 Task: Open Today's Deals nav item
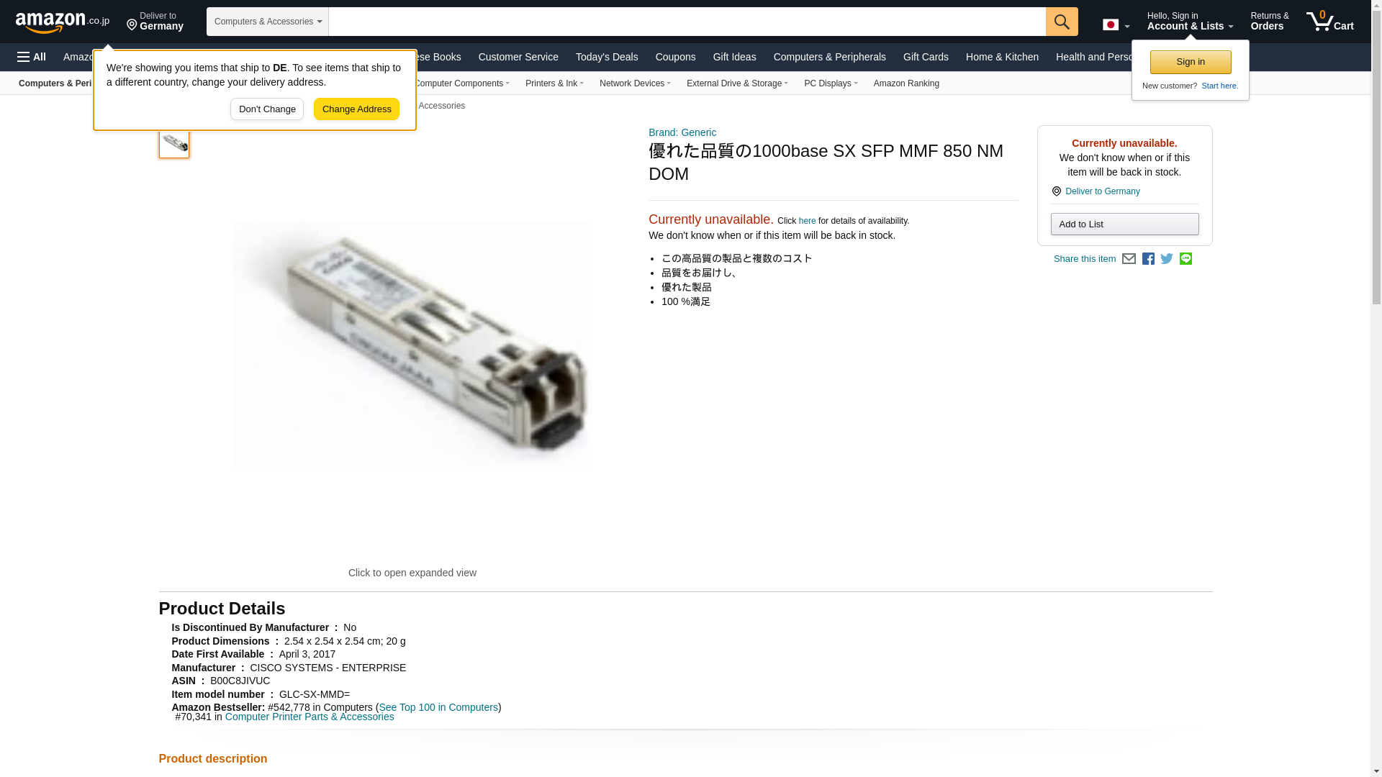607,57
